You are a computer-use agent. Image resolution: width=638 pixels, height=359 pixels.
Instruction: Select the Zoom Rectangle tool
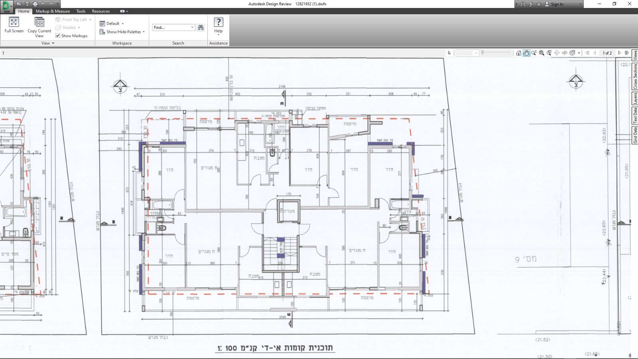[x=549, y=53]
